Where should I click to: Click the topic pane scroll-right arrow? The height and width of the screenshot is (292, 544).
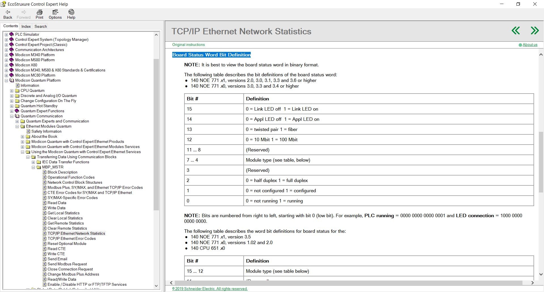(x=532, y=283)
